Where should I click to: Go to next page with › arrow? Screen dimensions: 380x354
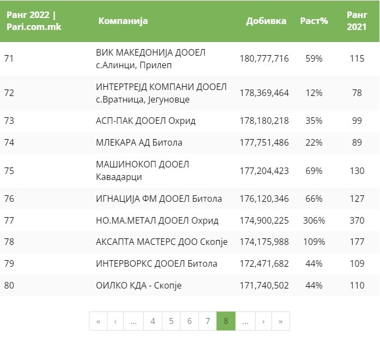tap(263, 321)
